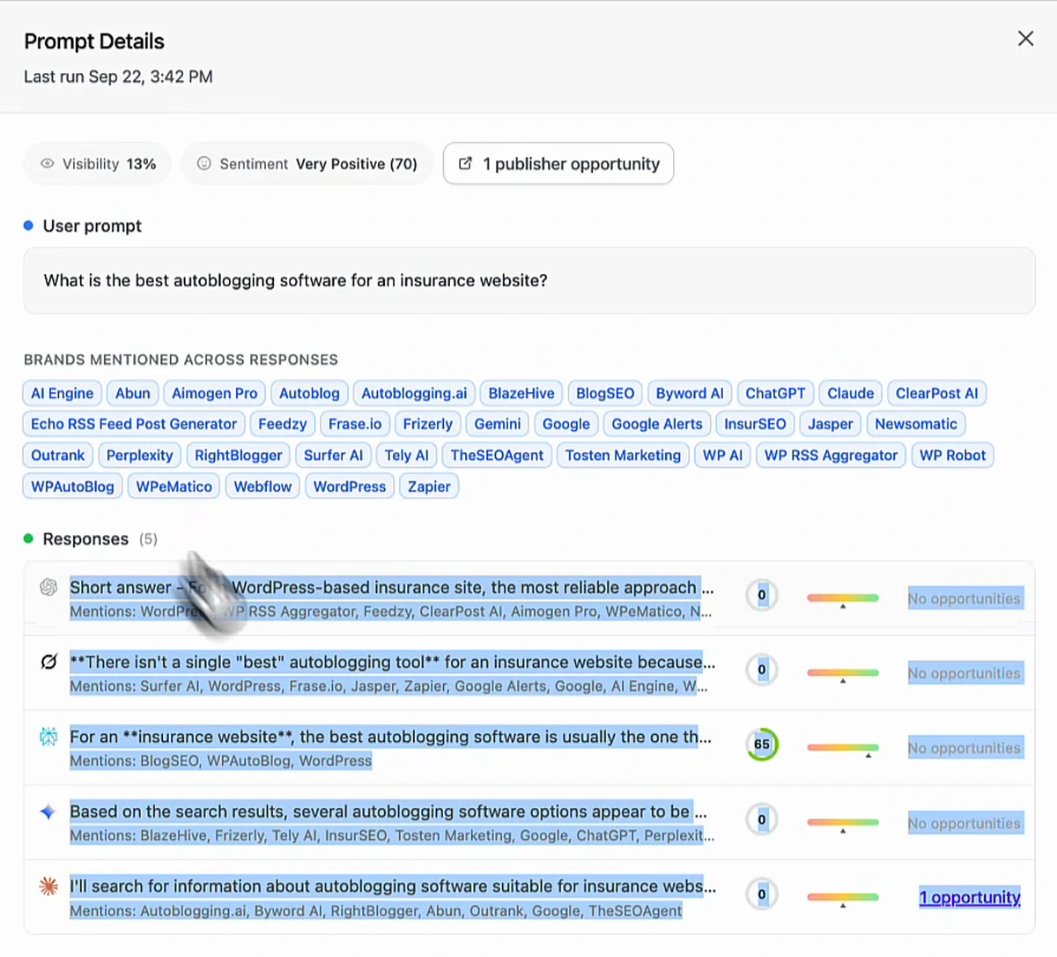Click the eye icon next to Visibility
1057x957 pixels.
click(48, 164)
